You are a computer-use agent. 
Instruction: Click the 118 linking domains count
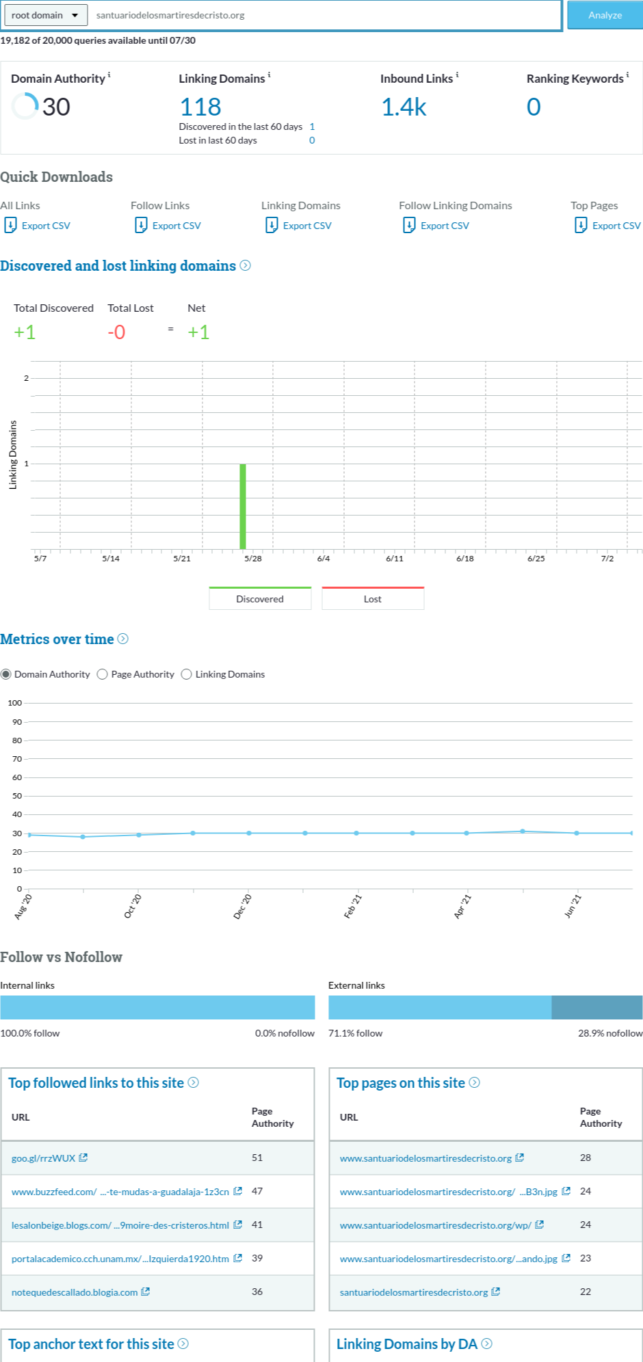(200, 107)
